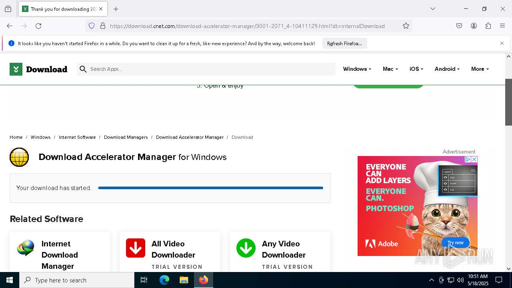Open All Video Downloader related card
This screenshot has height=288, width=512.
(x=170, y=252)
